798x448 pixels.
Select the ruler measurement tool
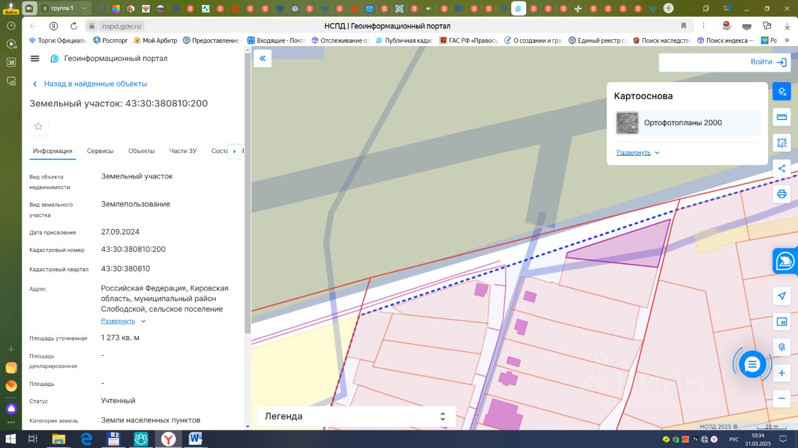click(781, 117)
